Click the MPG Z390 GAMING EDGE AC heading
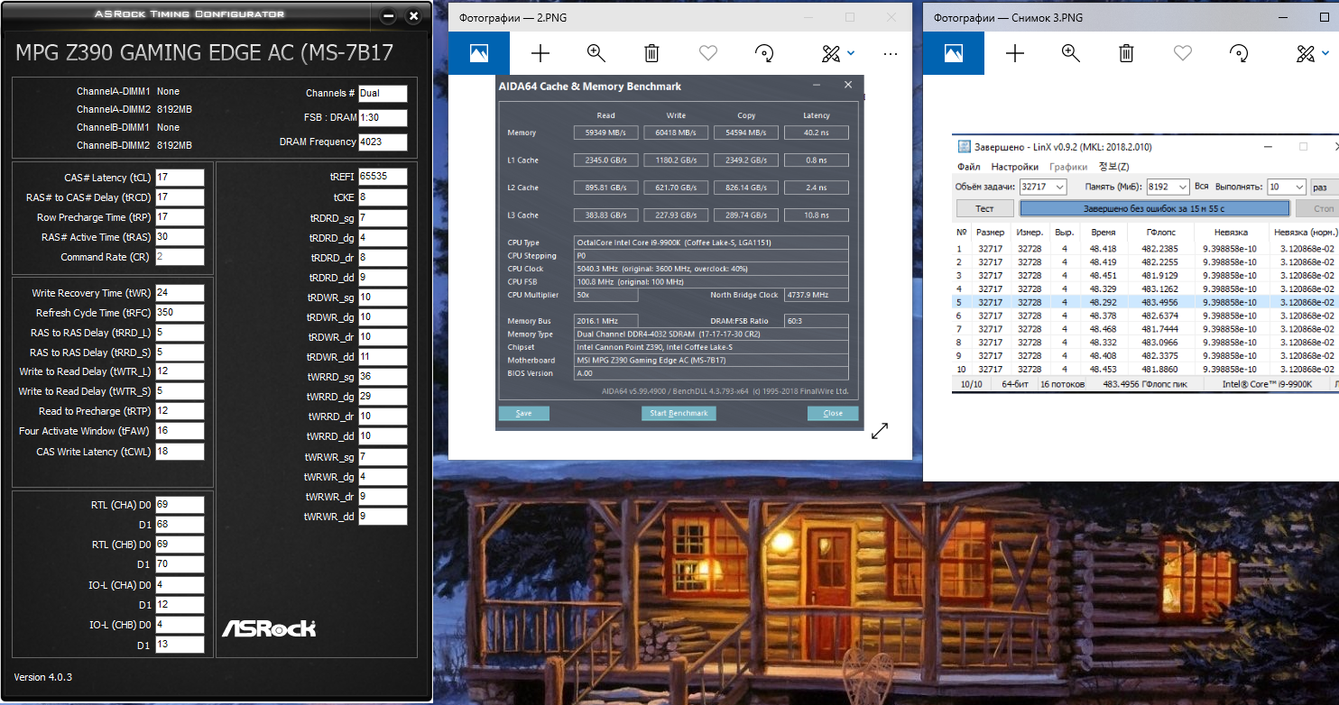This screenshot has width=1339, height=705. click(205, 52)
